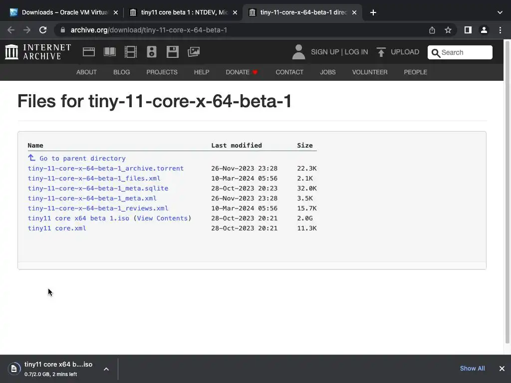The width and height of the screenshot is (511, 383).
Task: Open the HELP menu item
Action: pyautogui.click(x=202, y=72)
